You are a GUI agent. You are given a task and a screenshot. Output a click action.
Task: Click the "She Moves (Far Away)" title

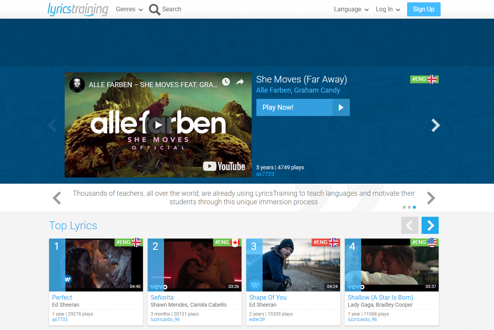[302, 79]
